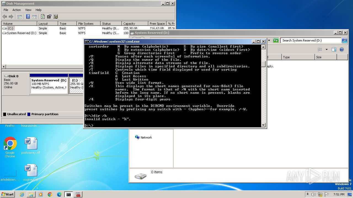Sort volumes by the Volume column header
353x198 pixels.
[19, 24]
